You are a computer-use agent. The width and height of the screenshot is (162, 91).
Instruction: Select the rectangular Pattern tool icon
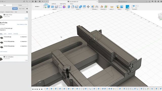tap(60, 7)
